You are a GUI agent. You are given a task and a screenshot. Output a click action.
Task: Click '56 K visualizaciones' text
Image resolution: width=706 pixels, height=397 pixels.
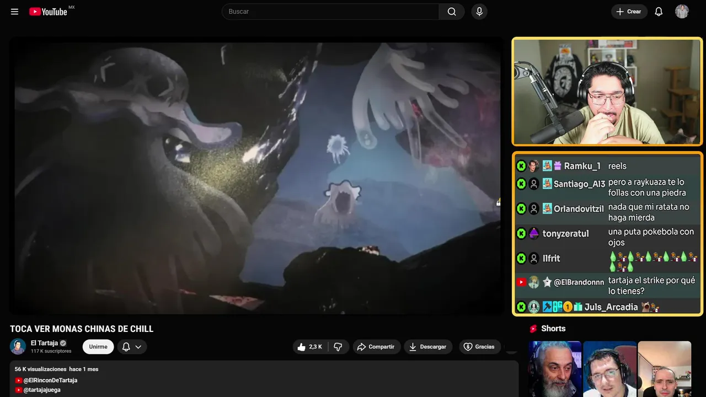click(x=40, y=369)
